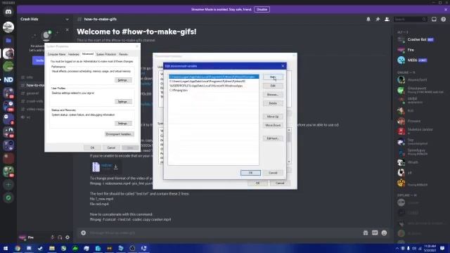
Task: Confirm with OK in Edit environment variable dialog
Action: 250,173
